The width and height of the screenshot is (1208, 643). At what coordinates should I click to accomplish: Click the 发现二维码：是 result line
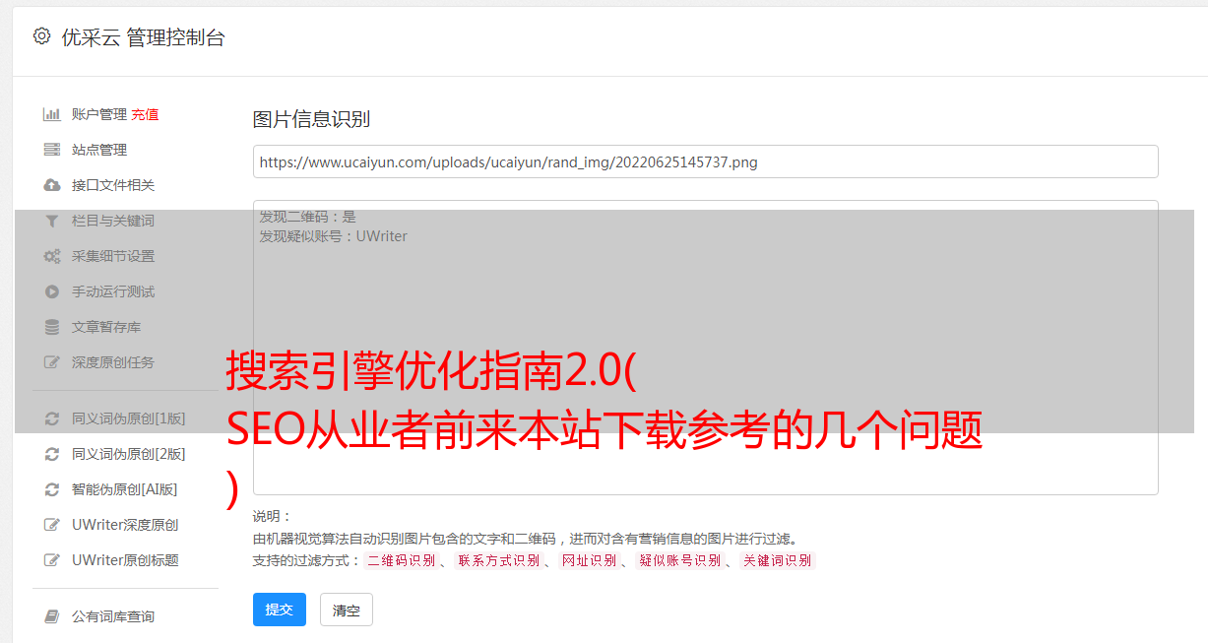tap(308, 217)
